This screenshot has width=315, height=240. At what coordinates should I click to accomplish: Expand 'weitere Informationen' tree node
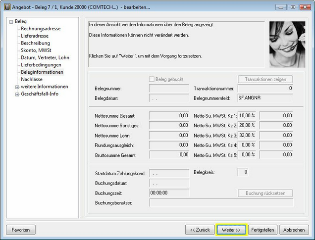point(17,87)
